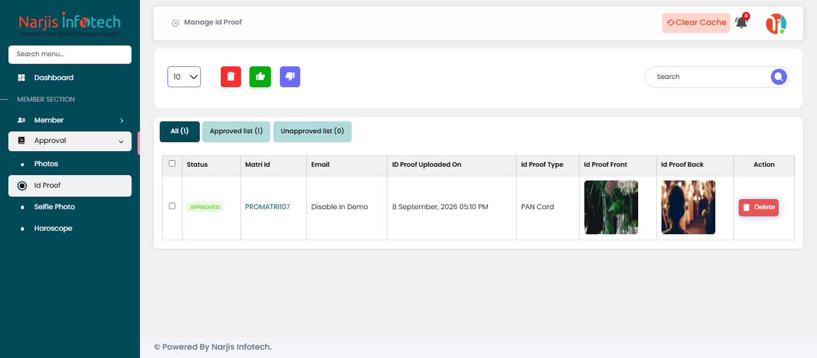Click the green thumbs-up approve icon
This screenshot has width=817, height=358.
[x=260, y=77]
